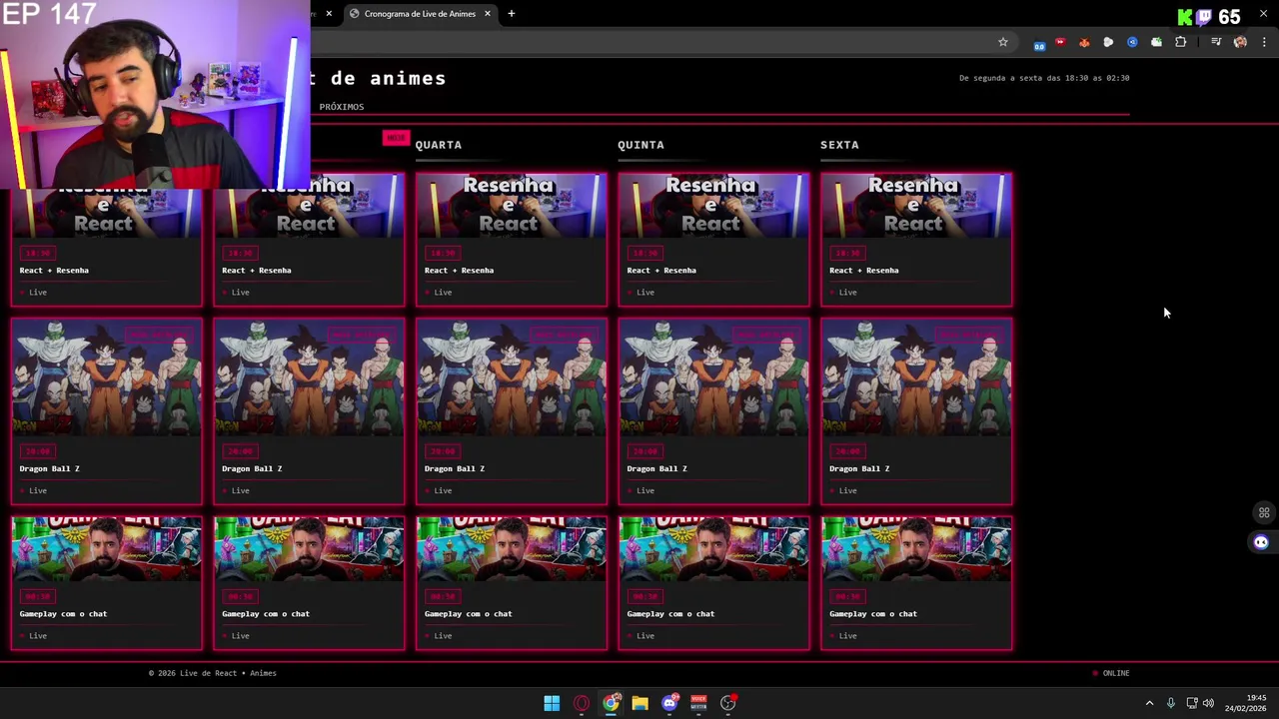The height and width of the screenshot is (719, 1279).
Task: Open the taskbar clock and date
Action: pyautogui.click(x=1247, y=703)
